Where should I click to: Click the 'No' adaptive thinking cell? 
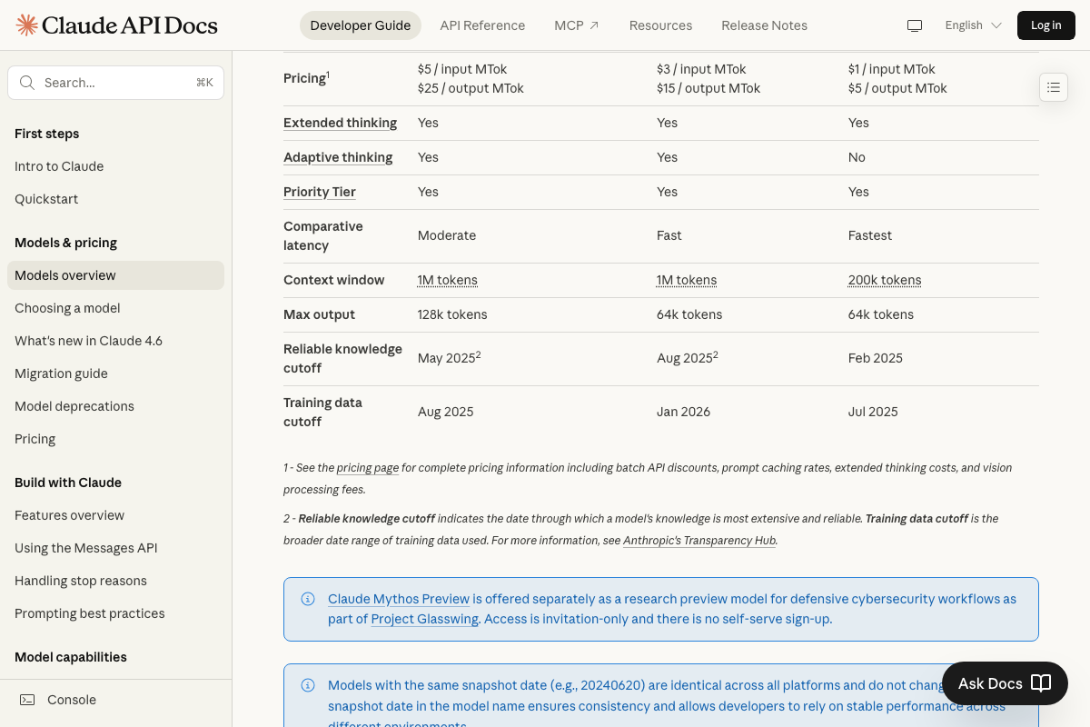coord(857,157)
